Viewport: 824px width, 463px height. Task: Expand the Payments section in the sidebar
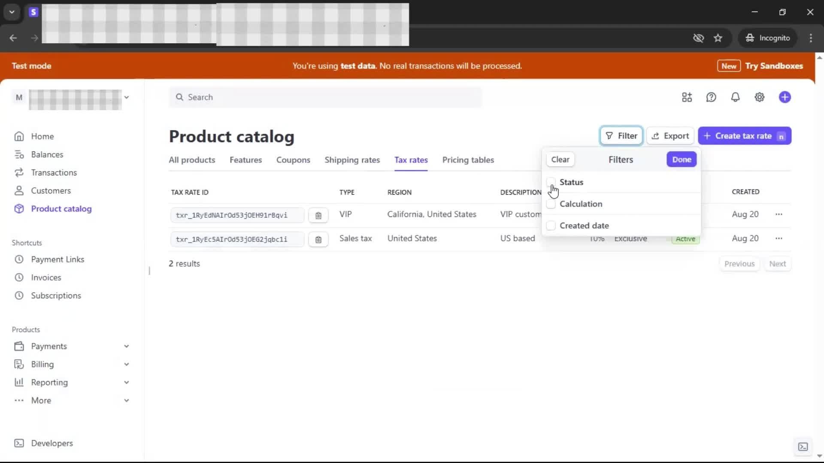click(126, 346)
